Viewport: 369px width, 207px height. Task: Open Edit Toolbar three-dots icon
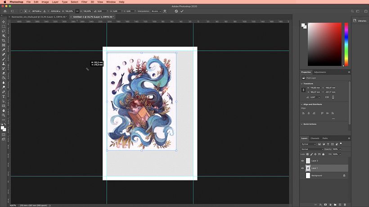[x=4, y=120]
